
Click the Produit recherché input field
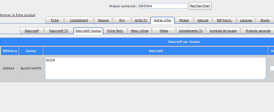(x=163, y=6)
